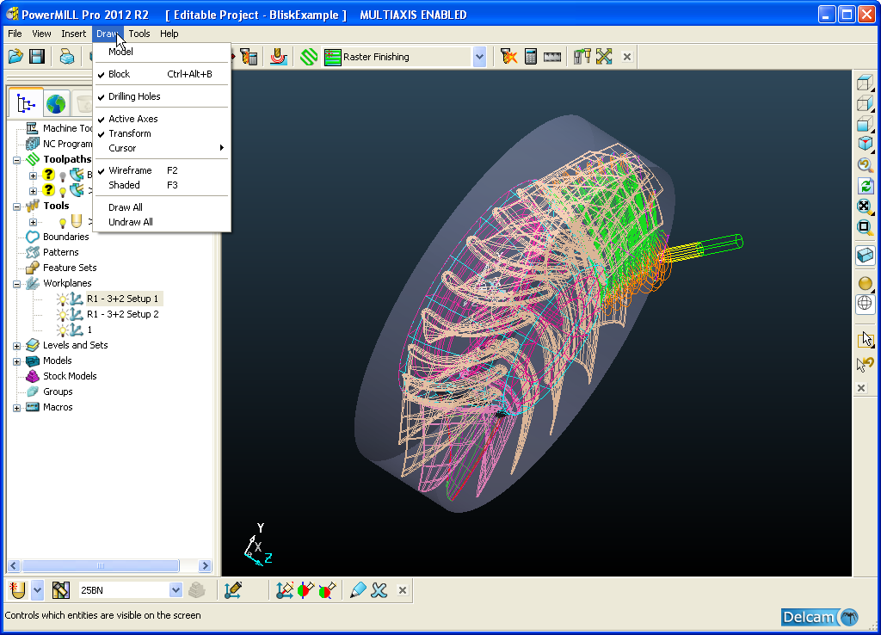Screen dimensions: 881x635
Task: Open the Tools menu
Action: (x=139, y=34)
